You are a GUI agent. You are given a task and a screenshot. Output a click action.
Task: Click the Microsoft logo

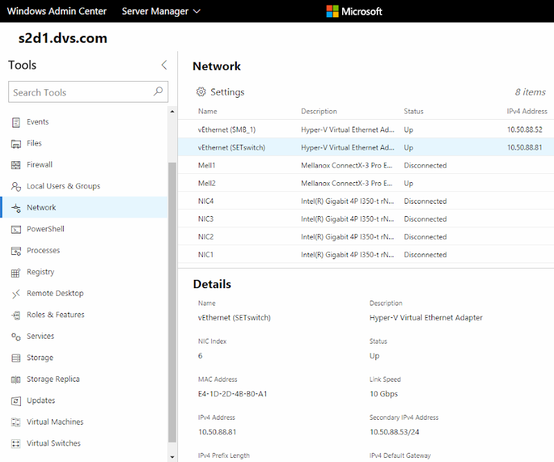click(354, 11)
